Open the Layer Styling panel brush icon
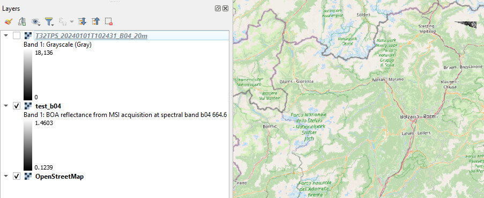Screen dimensions: 484x198 click(x=9, y=21)
